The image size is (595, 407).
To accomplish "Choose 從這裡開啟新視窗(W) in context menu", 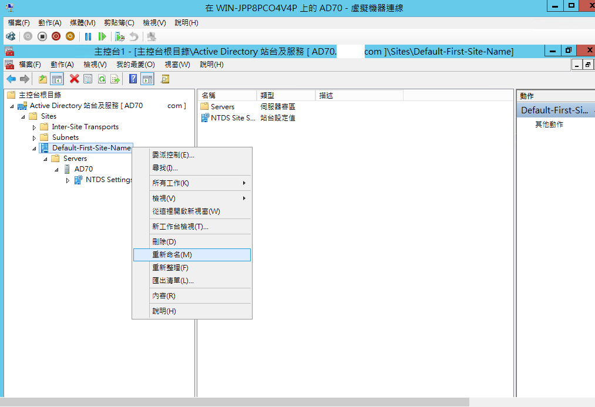I will (x=192, y=211).
